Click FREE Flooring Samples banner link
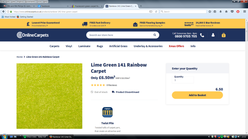Screen dimensions: 248x139 [x=152, y=23]
